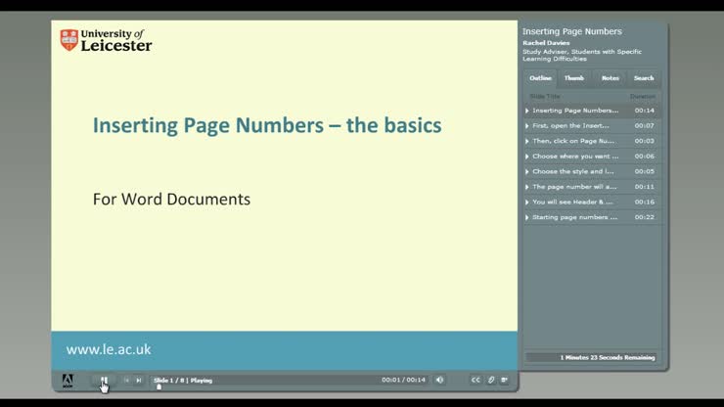Open the Notes tab
This screenshot has height=407, width=724.
610,78
